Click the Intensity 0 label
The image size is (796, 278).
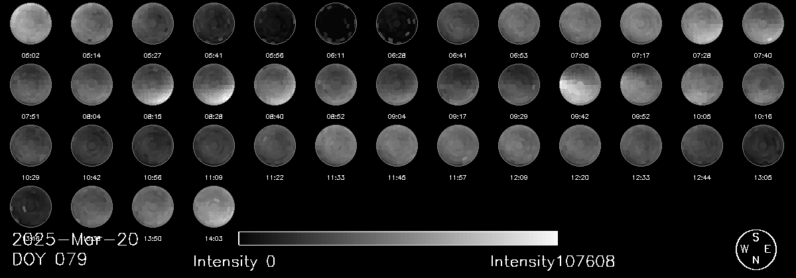(233, 261)
